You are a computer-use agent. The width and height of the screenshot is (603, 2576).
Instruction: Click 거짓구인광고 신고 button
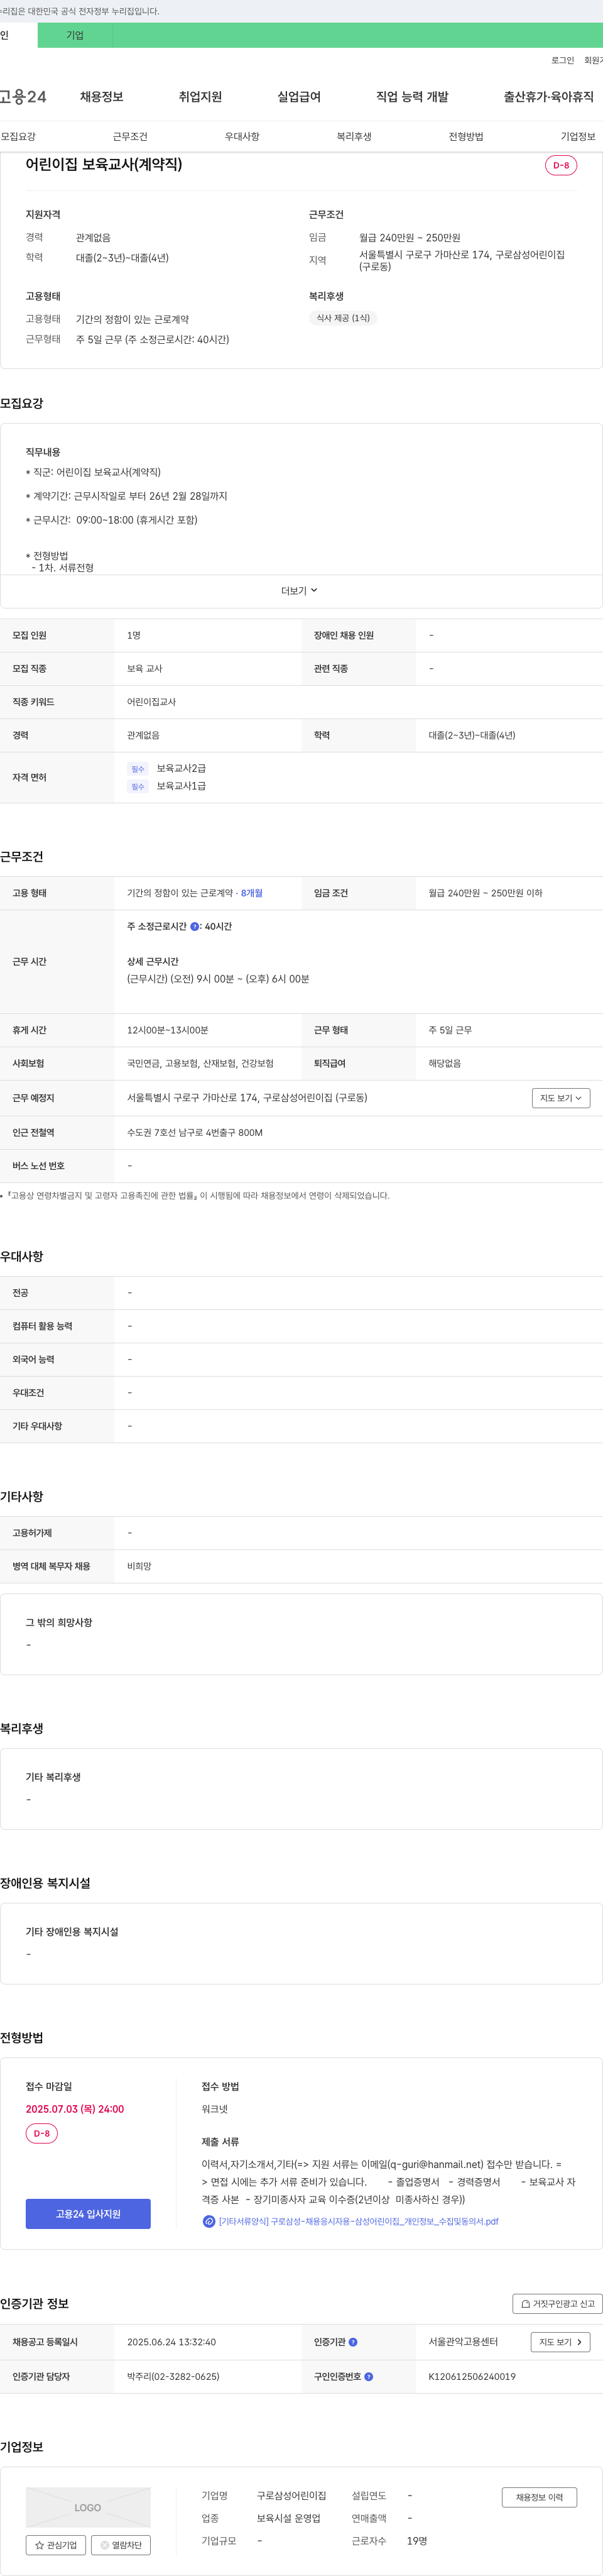coord(557,2303)
